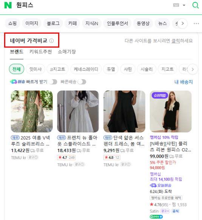This screenshot has height=220, width=202.
Task: Click the 내 배송지 link
Action: point(183,82)
